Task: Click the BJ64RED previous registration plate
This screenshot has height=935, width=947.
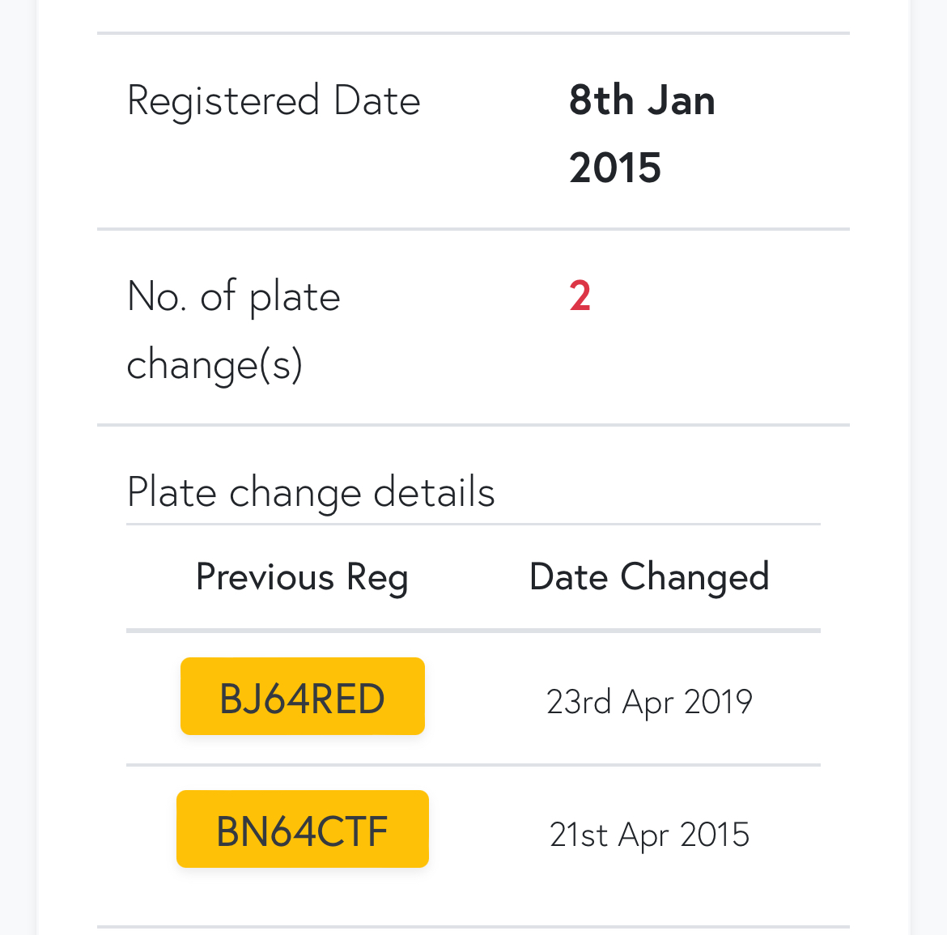Action: tap(303, 696)
